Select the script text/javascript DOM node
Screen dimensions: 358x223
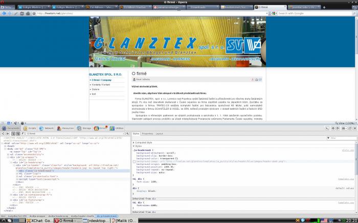(x=39, y=179)
